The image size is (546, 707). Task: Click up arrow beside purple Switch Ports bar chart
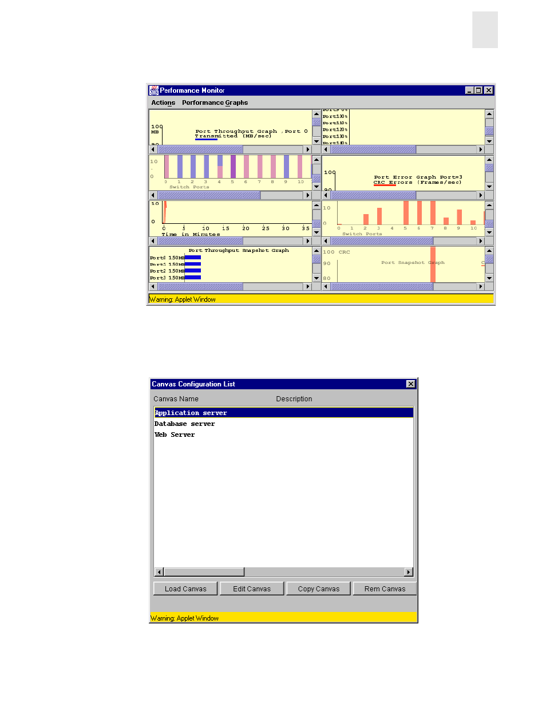pos(316,160)
